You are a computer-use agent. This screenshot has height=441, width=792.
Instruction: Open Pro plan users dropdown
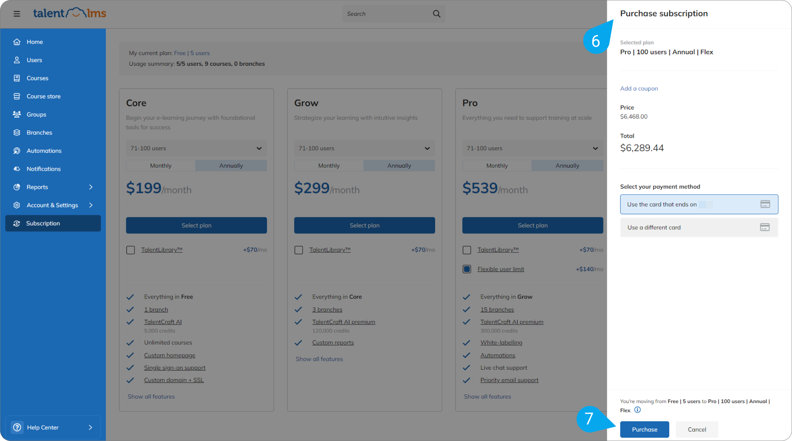[x=533, y=148]
